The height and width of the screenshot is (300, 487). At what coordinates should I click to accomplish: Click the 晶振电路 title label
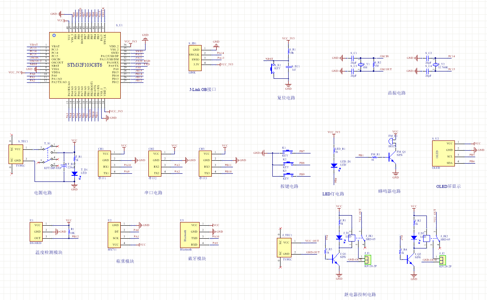pyautogui.click(x=397, y=93)
